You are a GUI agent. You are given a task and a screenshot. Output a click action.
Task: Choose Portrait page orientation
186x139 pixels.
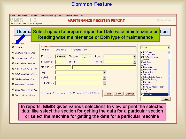coord(43,93)
